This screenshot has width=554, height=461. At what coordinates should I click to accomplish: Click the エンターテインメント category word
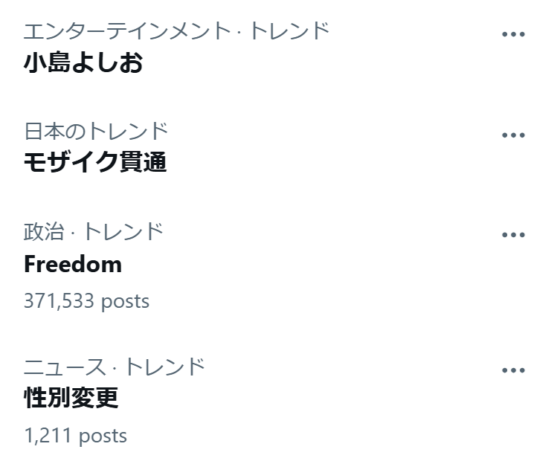126,31
